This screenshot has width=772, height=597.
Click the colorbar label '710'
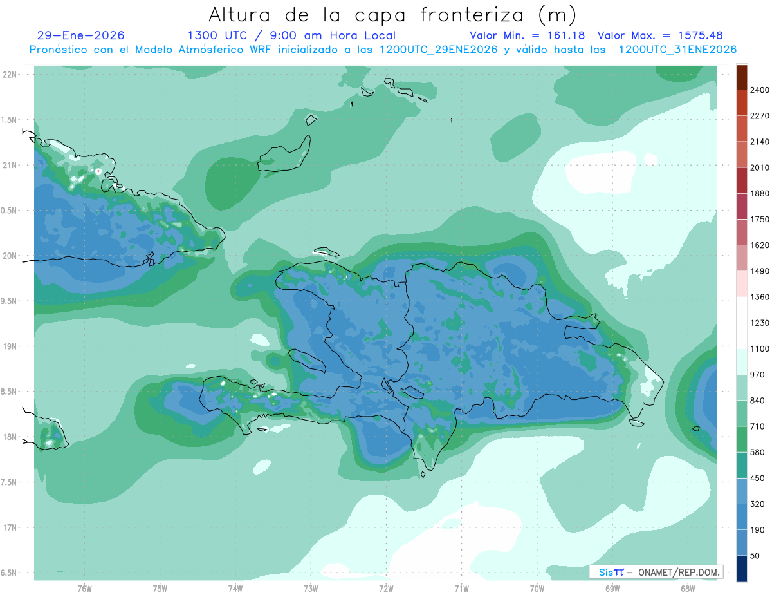coord(758,426)
